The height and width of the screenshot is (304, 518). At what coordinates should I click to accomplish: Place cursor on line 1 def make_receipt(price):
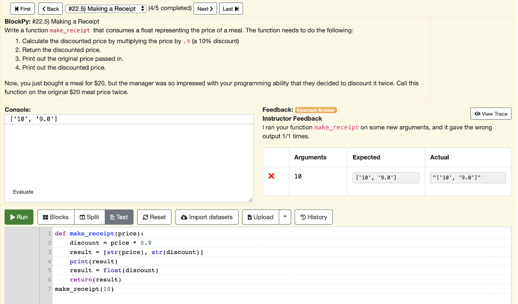(99, 233)
